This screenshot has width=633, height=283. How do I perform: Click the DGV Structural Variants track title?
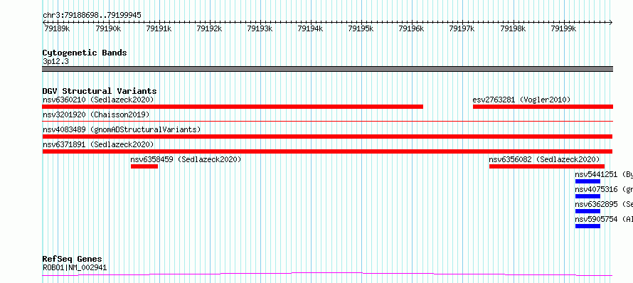100,91
